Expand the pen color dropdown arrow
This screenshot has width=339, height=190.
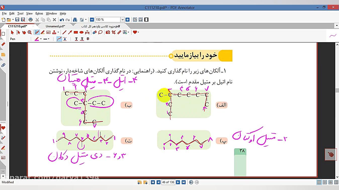click(x=41, y=39)
